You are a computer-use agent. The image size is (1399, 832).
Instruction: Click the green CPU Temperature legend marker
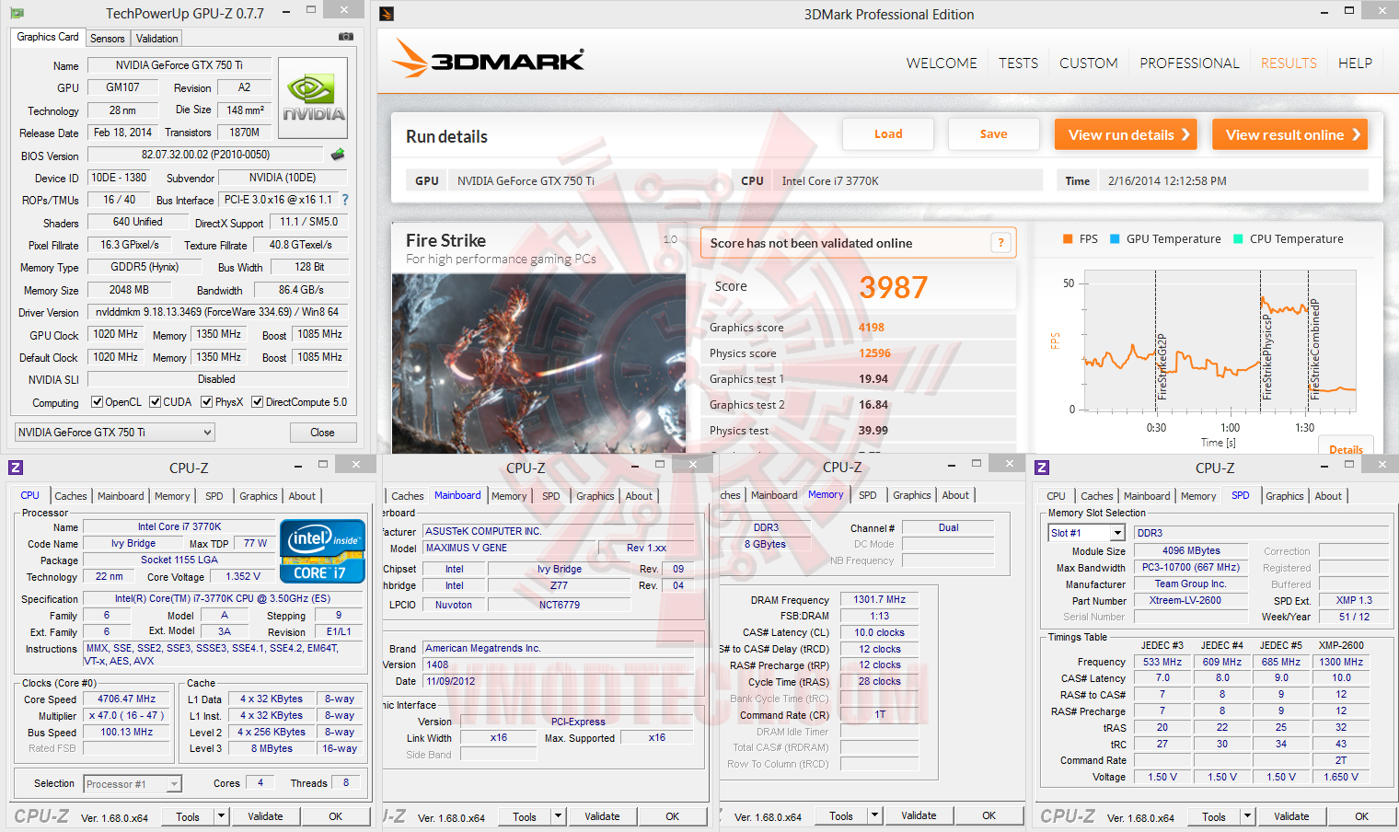(1238, 239)
